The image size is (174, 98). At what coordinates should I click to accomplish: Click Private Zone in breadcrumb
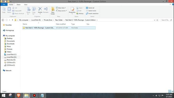click(x=48, y=20)
